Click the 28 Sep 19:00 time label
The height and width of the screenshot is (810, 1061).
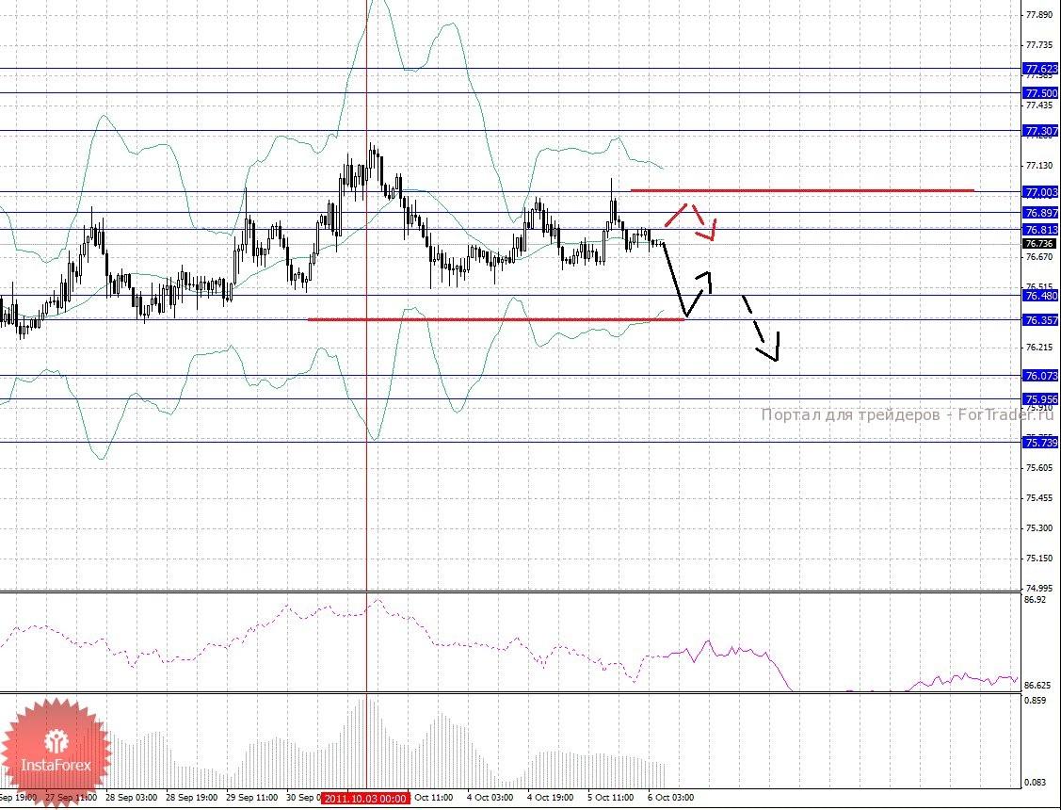tap(191, 798)
